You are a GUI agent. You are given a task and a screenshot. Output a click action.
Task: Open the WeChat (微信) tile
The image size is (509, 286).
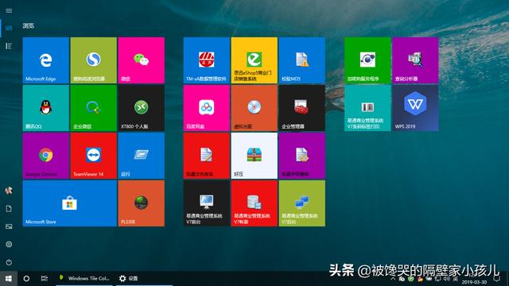142,60
